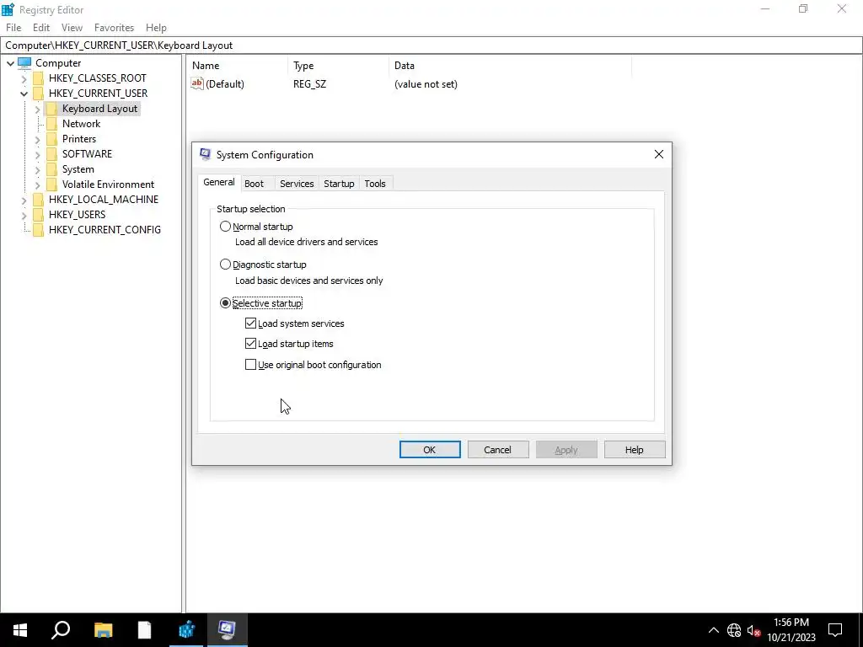Click the Keyboard Layout folder icon
The image size is (863, 647).
(51, 109)
